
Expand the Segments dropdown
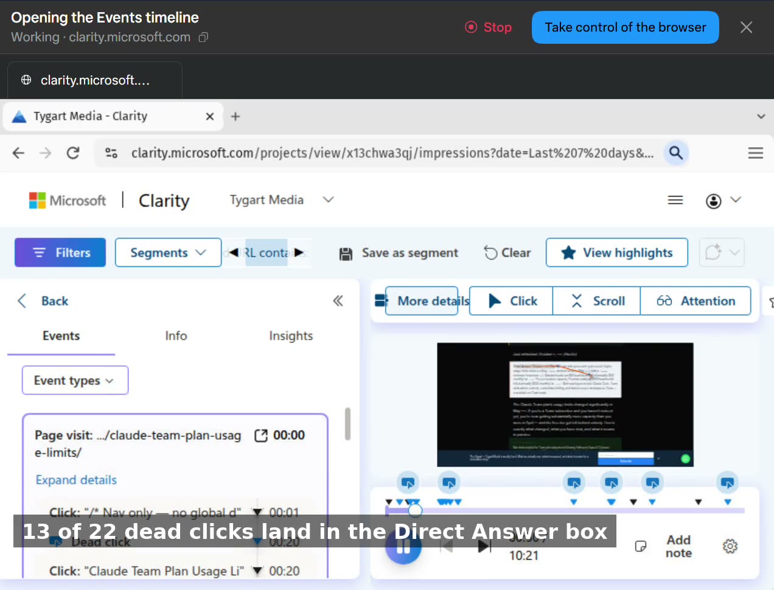[x=168, y=252]
